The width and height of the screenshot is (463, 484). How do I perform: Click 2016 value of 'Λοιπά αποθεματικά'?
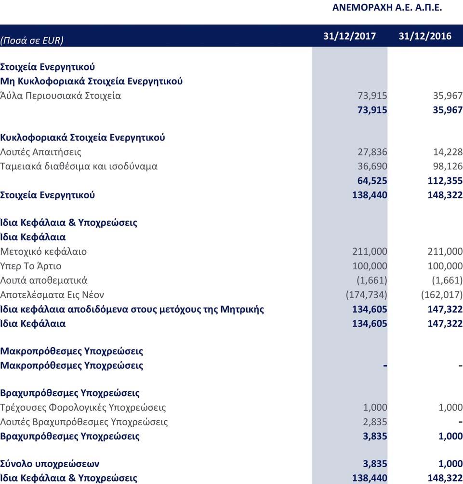447,280
